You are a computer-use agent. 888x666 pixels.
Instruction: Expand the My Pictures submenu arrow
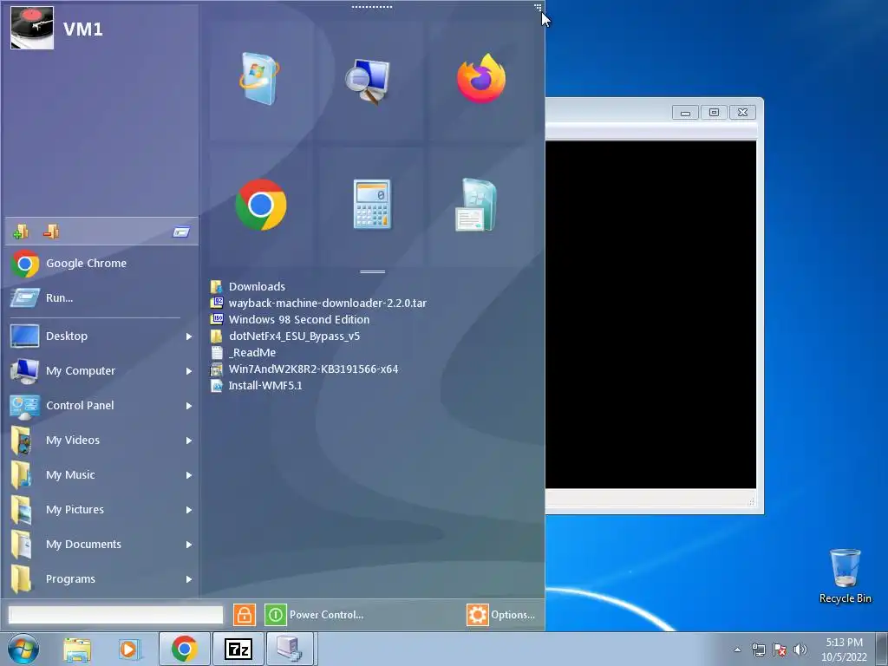(189, 510)
